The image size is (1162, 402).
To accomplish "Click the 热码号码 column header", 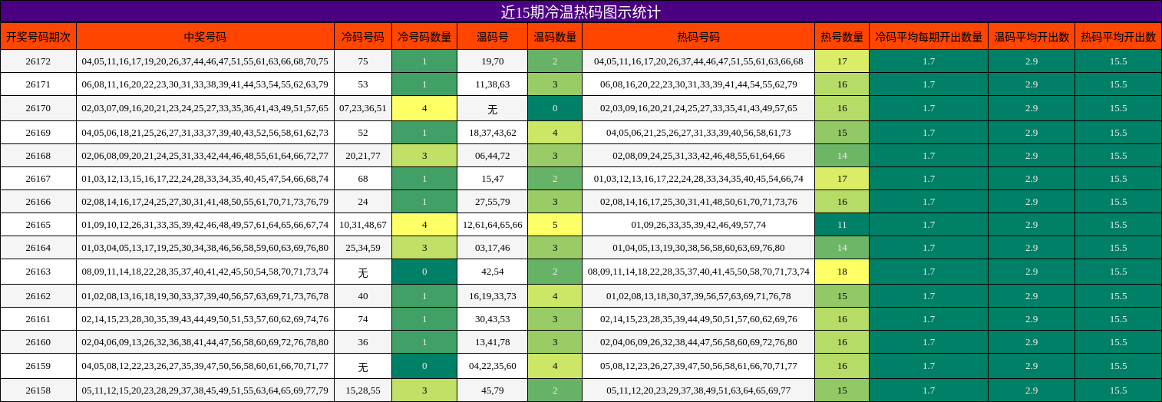I will (698, 36).
